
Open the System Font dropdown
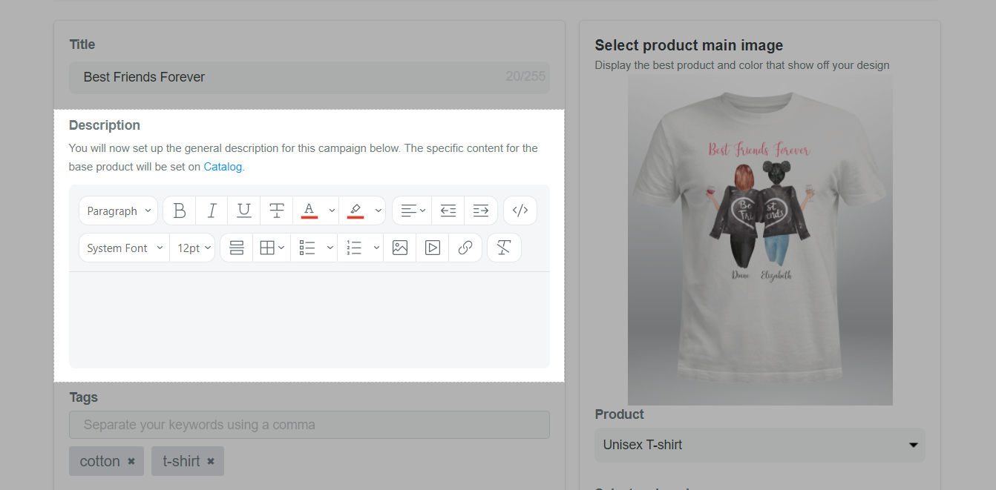coord(124,248)
